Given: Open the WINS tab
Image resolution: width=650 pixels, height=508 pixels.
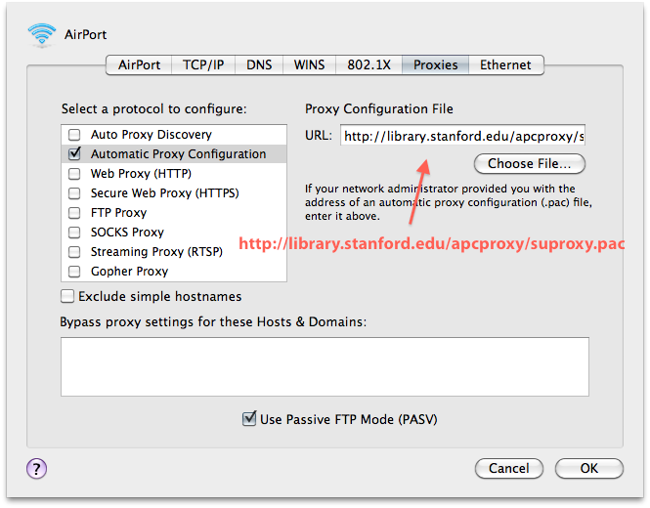Looking at the screenshot, I should pos(309,65).
